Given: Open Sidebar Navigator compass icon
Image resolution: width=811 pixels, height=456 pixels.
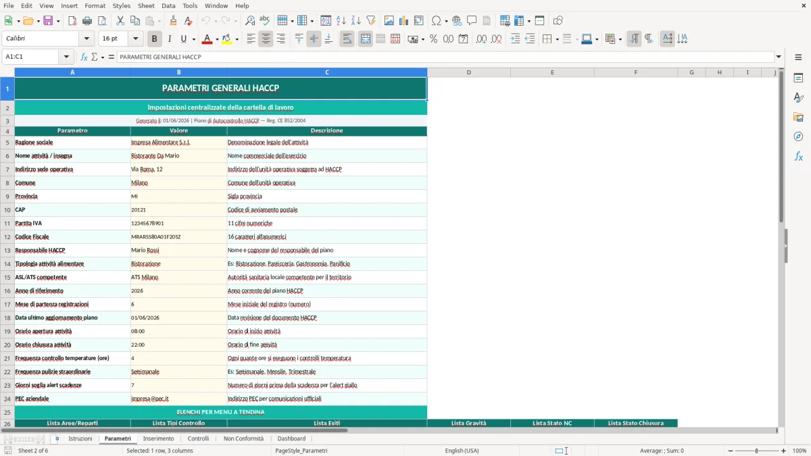Looking at the screenshot, I should 798,136.
